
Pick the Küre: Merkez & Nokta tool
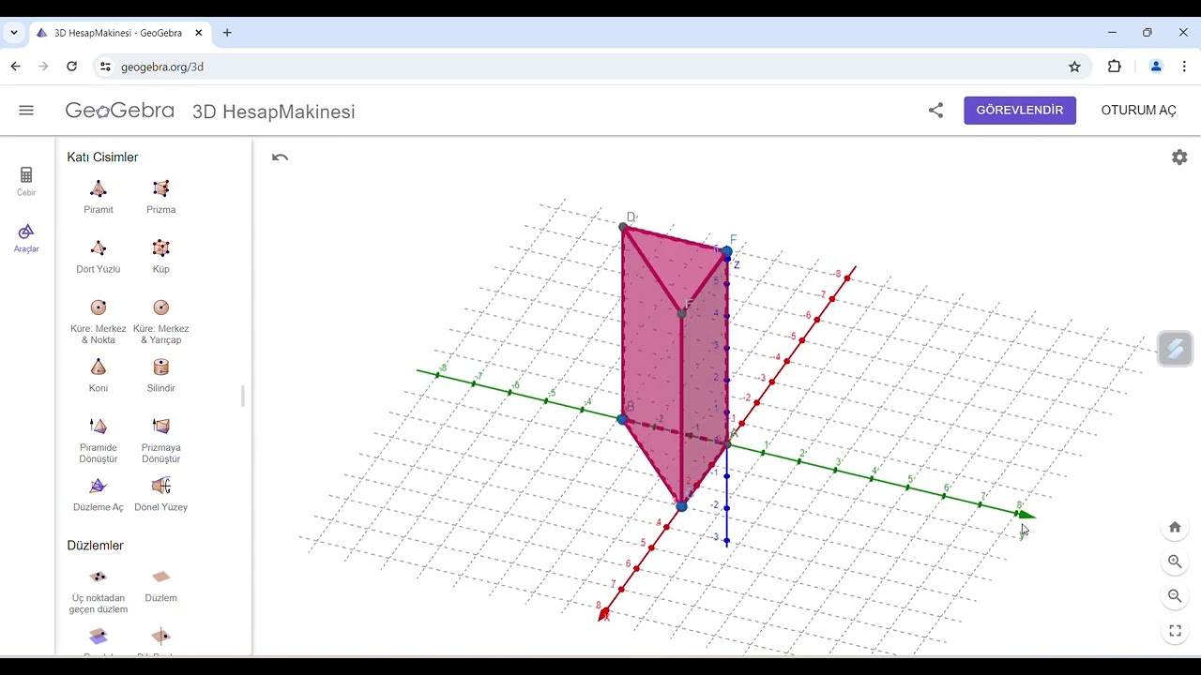coord(99,321)
